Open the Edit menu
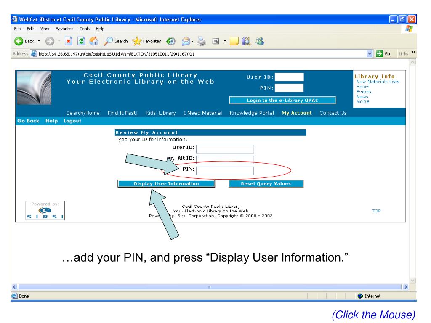The width and height of the screenshot is (431, 323). tap(30, 29)
